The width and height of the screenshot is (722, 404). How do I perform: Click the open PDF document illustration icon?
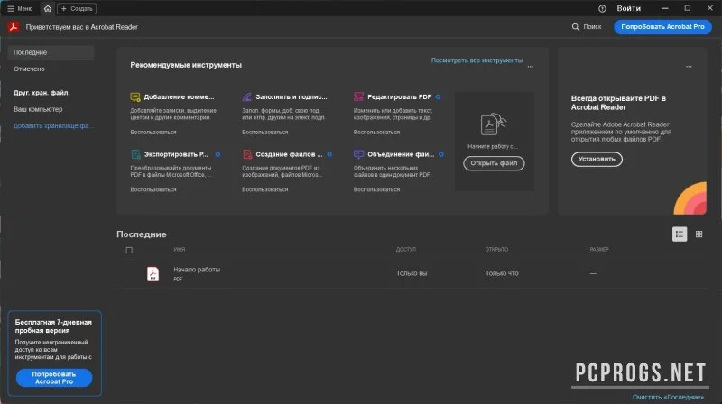(x=493, y=124)
